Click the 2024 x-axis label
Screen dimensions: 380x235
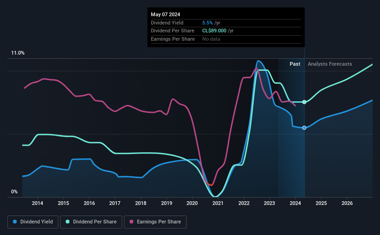pos(295,203)
